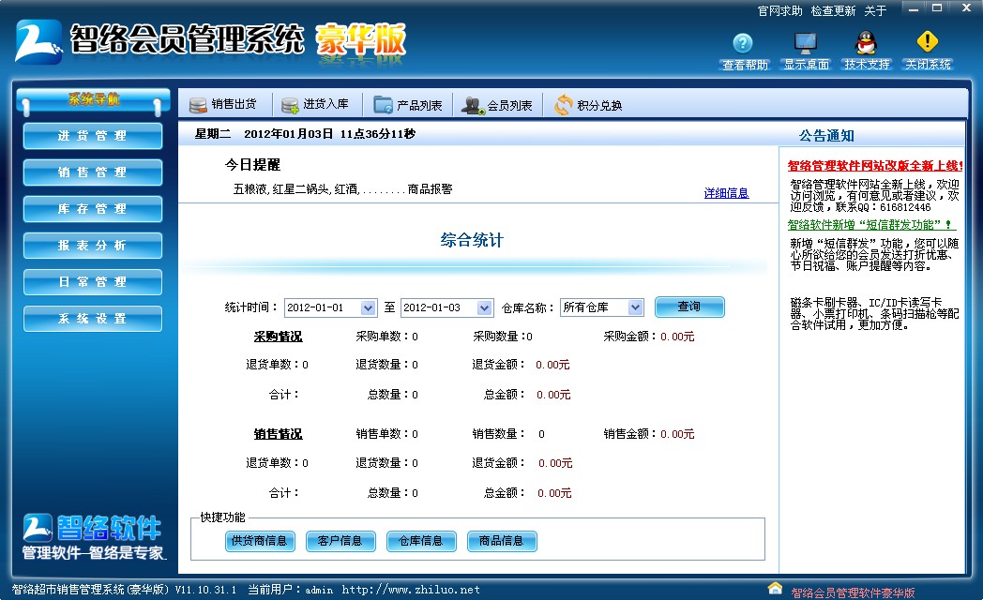Open the red 智络管理软件网站改版 announcement link
The height and width of the screenshot is (600, 983).
(x=874, y=166)
